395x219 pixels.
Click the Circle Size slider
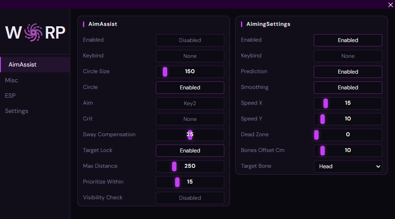pyautogui.click(x=190, y=72)
